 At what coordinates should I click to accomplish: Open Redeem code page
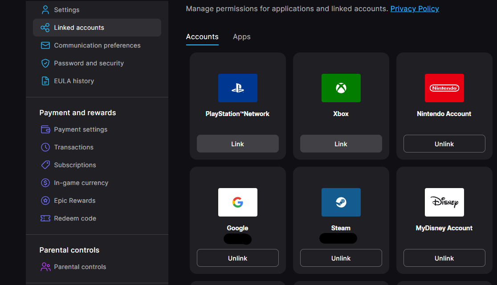point(97,218)
